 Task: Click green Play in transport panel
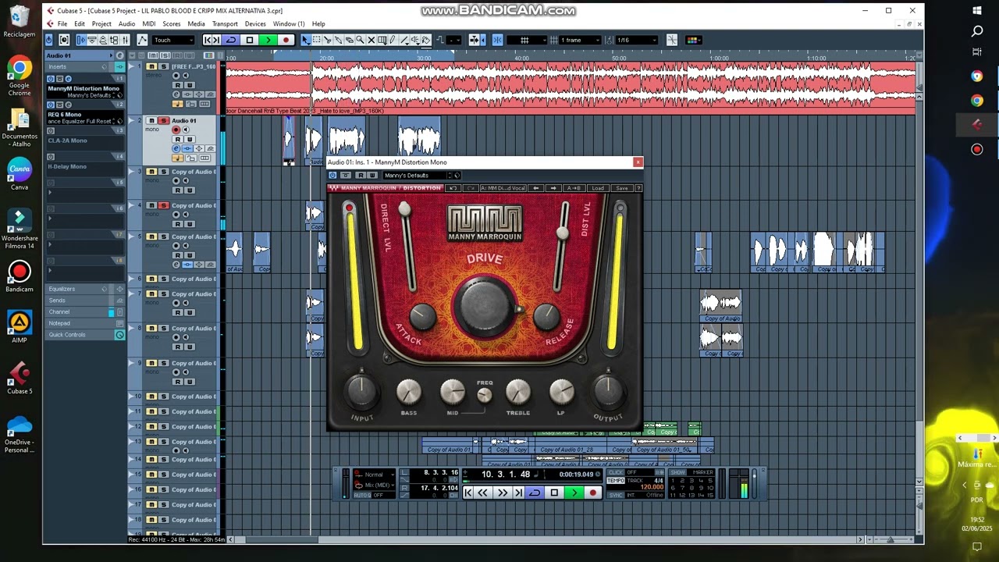click(574, 493)
